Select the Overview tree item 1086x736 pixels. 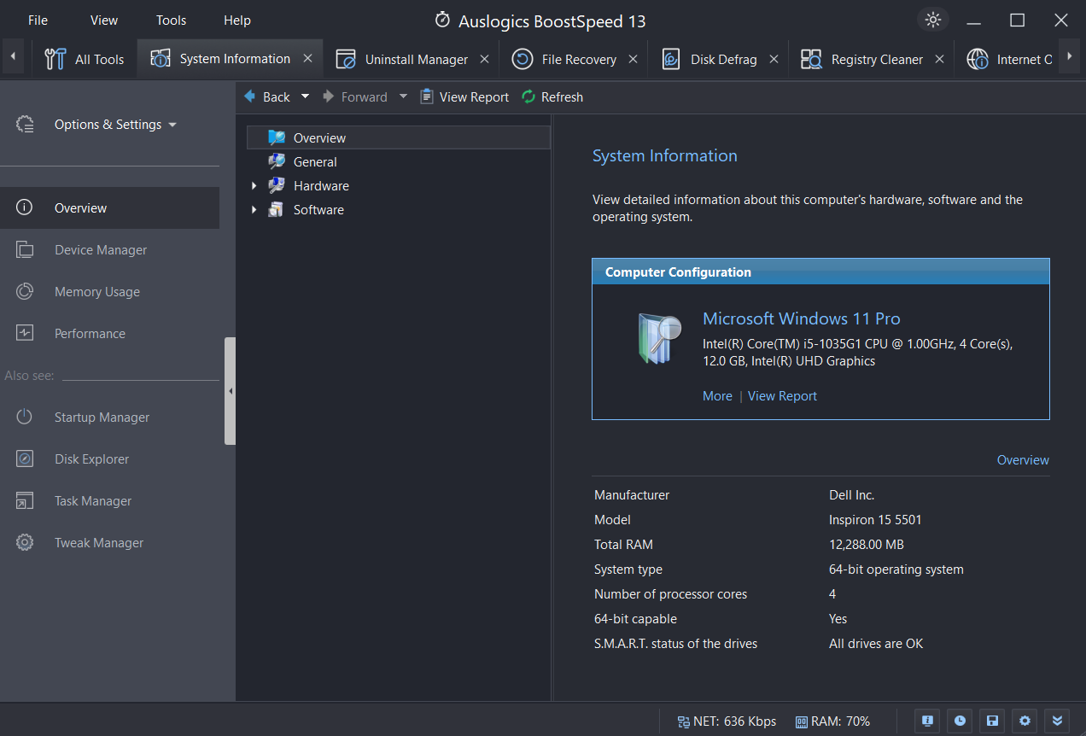(398, 137)
